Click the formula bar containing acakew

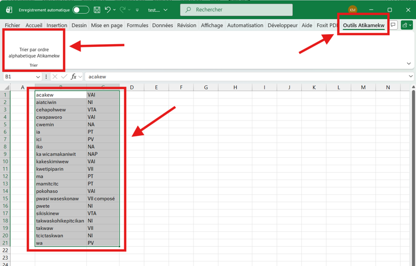pyautogui.click(x=246, y=77)
